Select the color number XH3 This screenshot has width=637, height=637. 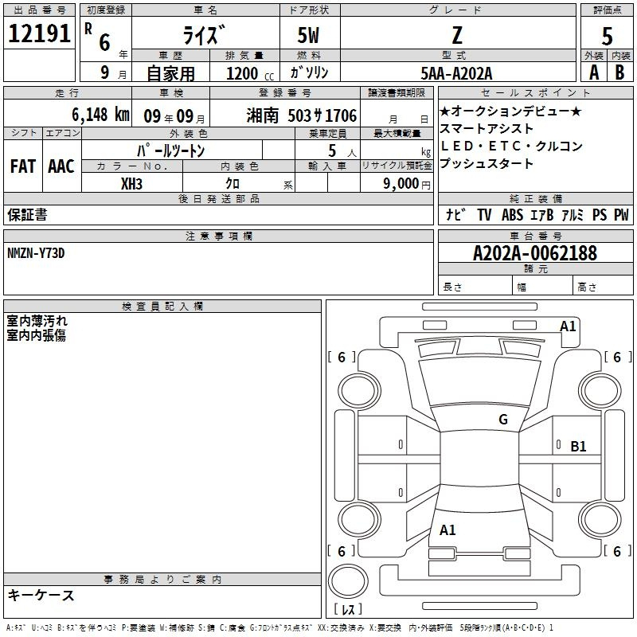132,182
